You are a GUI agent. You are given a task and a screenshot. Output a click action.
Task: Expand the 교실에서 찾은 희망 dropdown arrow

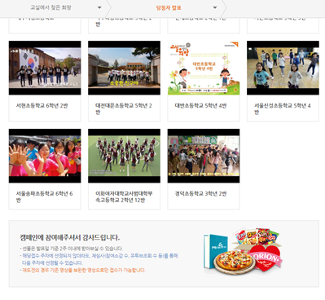(x=99, y=7)
